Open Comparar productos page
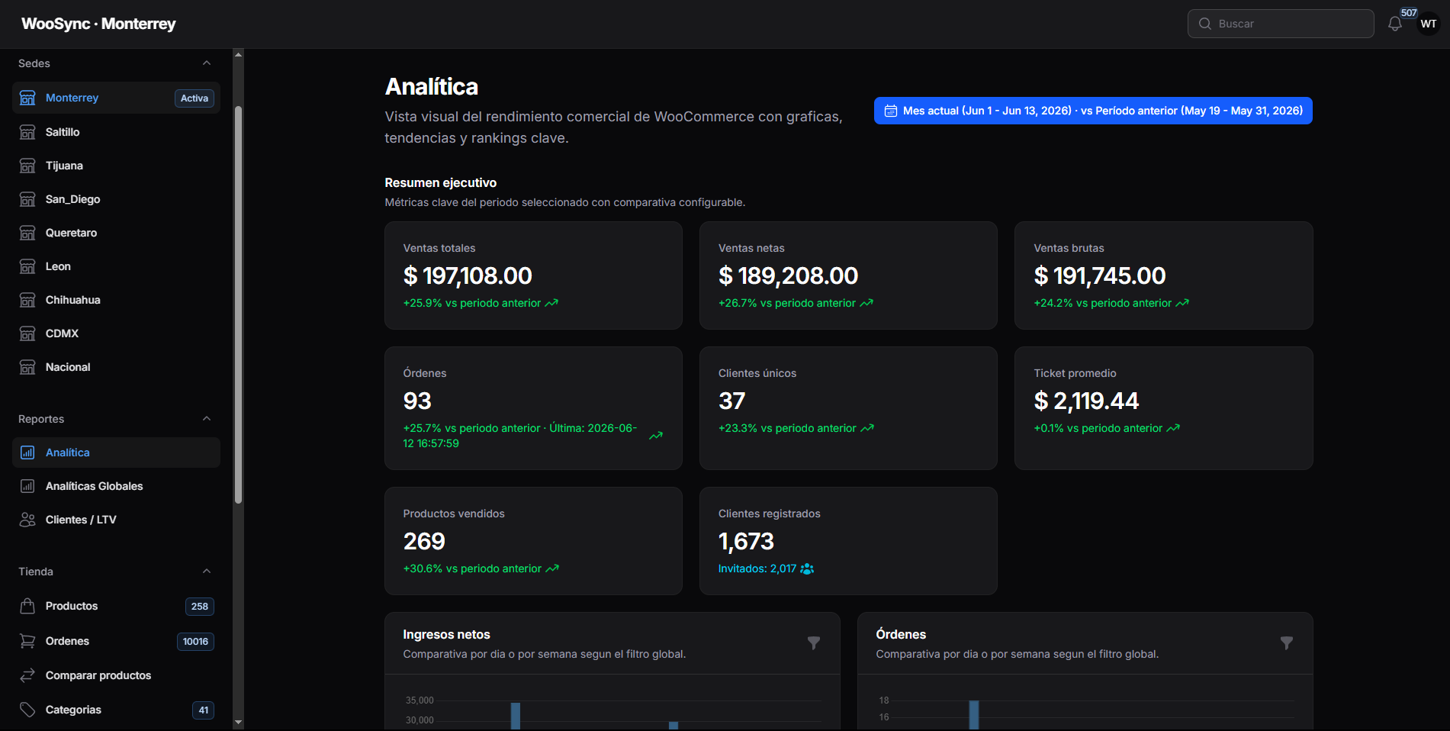1450x731 pixels. pyautogui.click(x=116, y=675)
